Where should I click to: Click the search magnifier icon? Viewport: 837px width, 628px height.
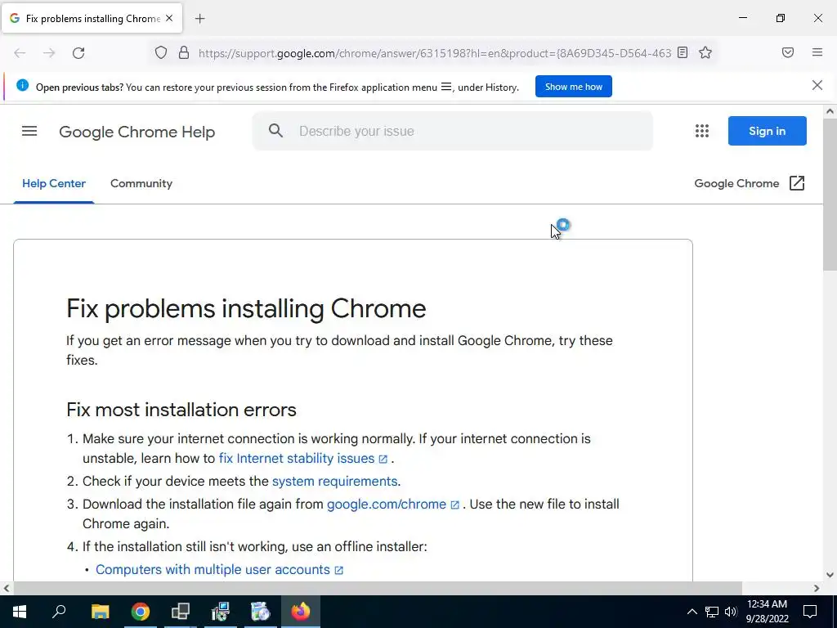point(275,130)
